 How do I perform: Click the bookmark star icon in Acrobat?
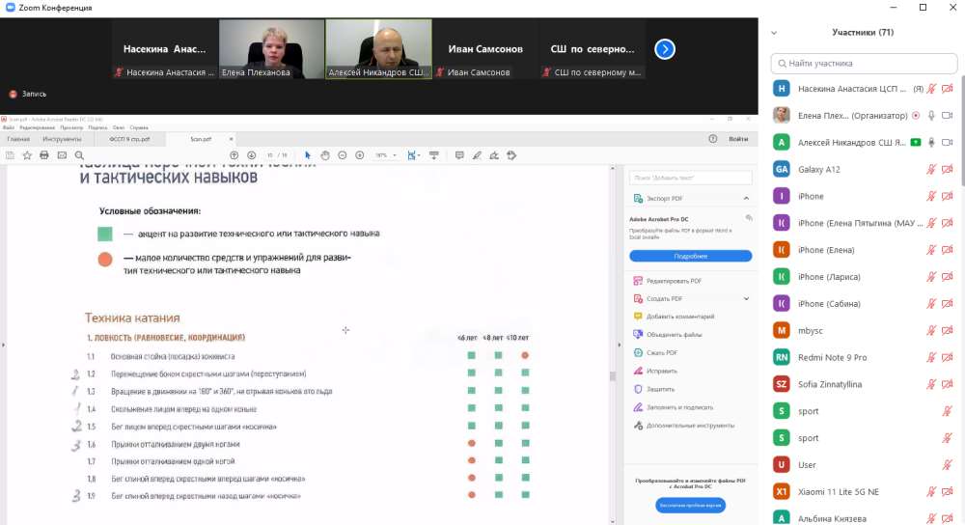27,154
